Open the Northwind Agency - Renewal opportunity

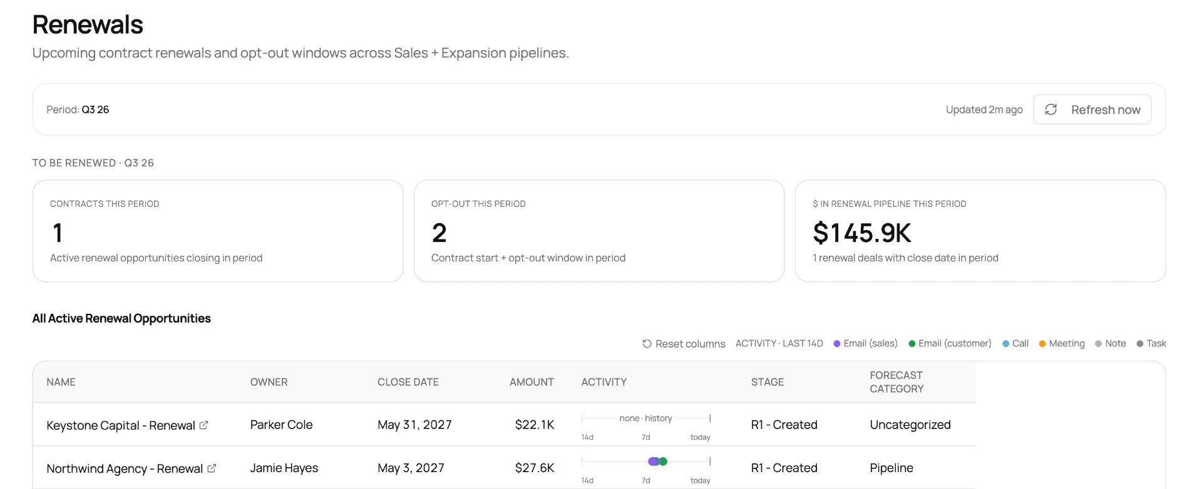coord(125,468)
